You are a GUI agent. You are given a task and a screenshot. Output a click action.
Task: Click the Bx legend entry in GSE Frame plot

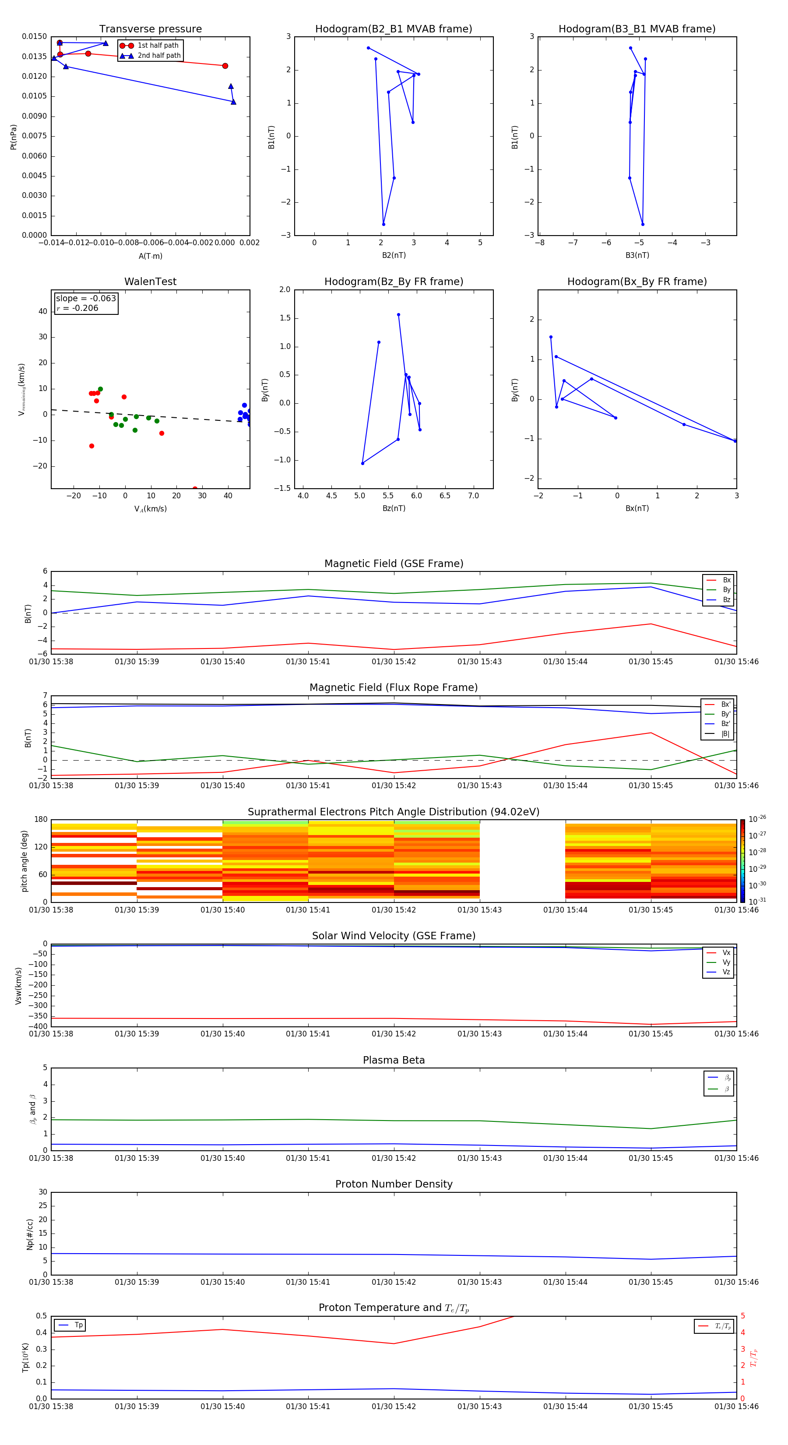[x=718, y=580]
